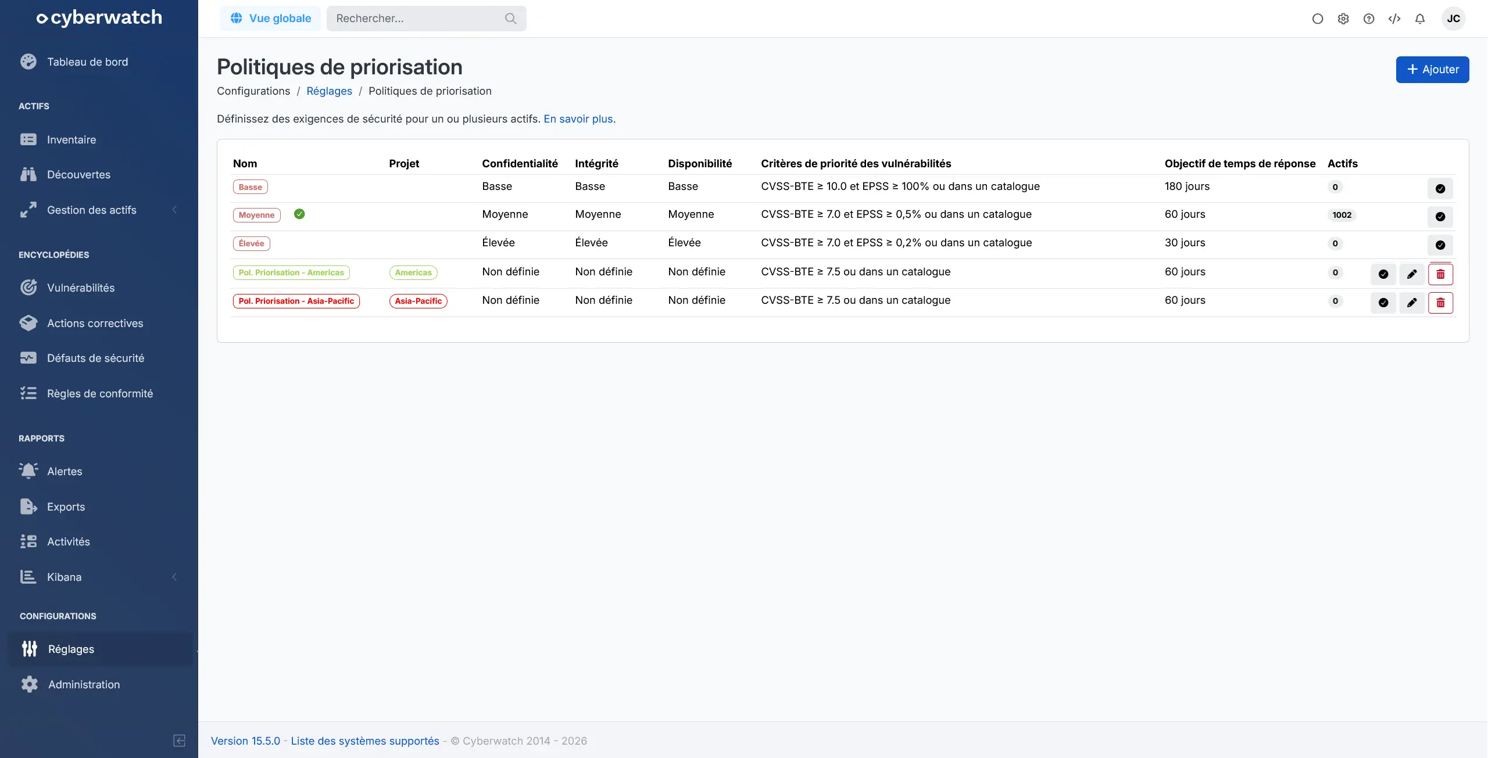Go to Vulnérabilités in the sidebar
Screen dimensions: 1488x758
pos(81,288)
